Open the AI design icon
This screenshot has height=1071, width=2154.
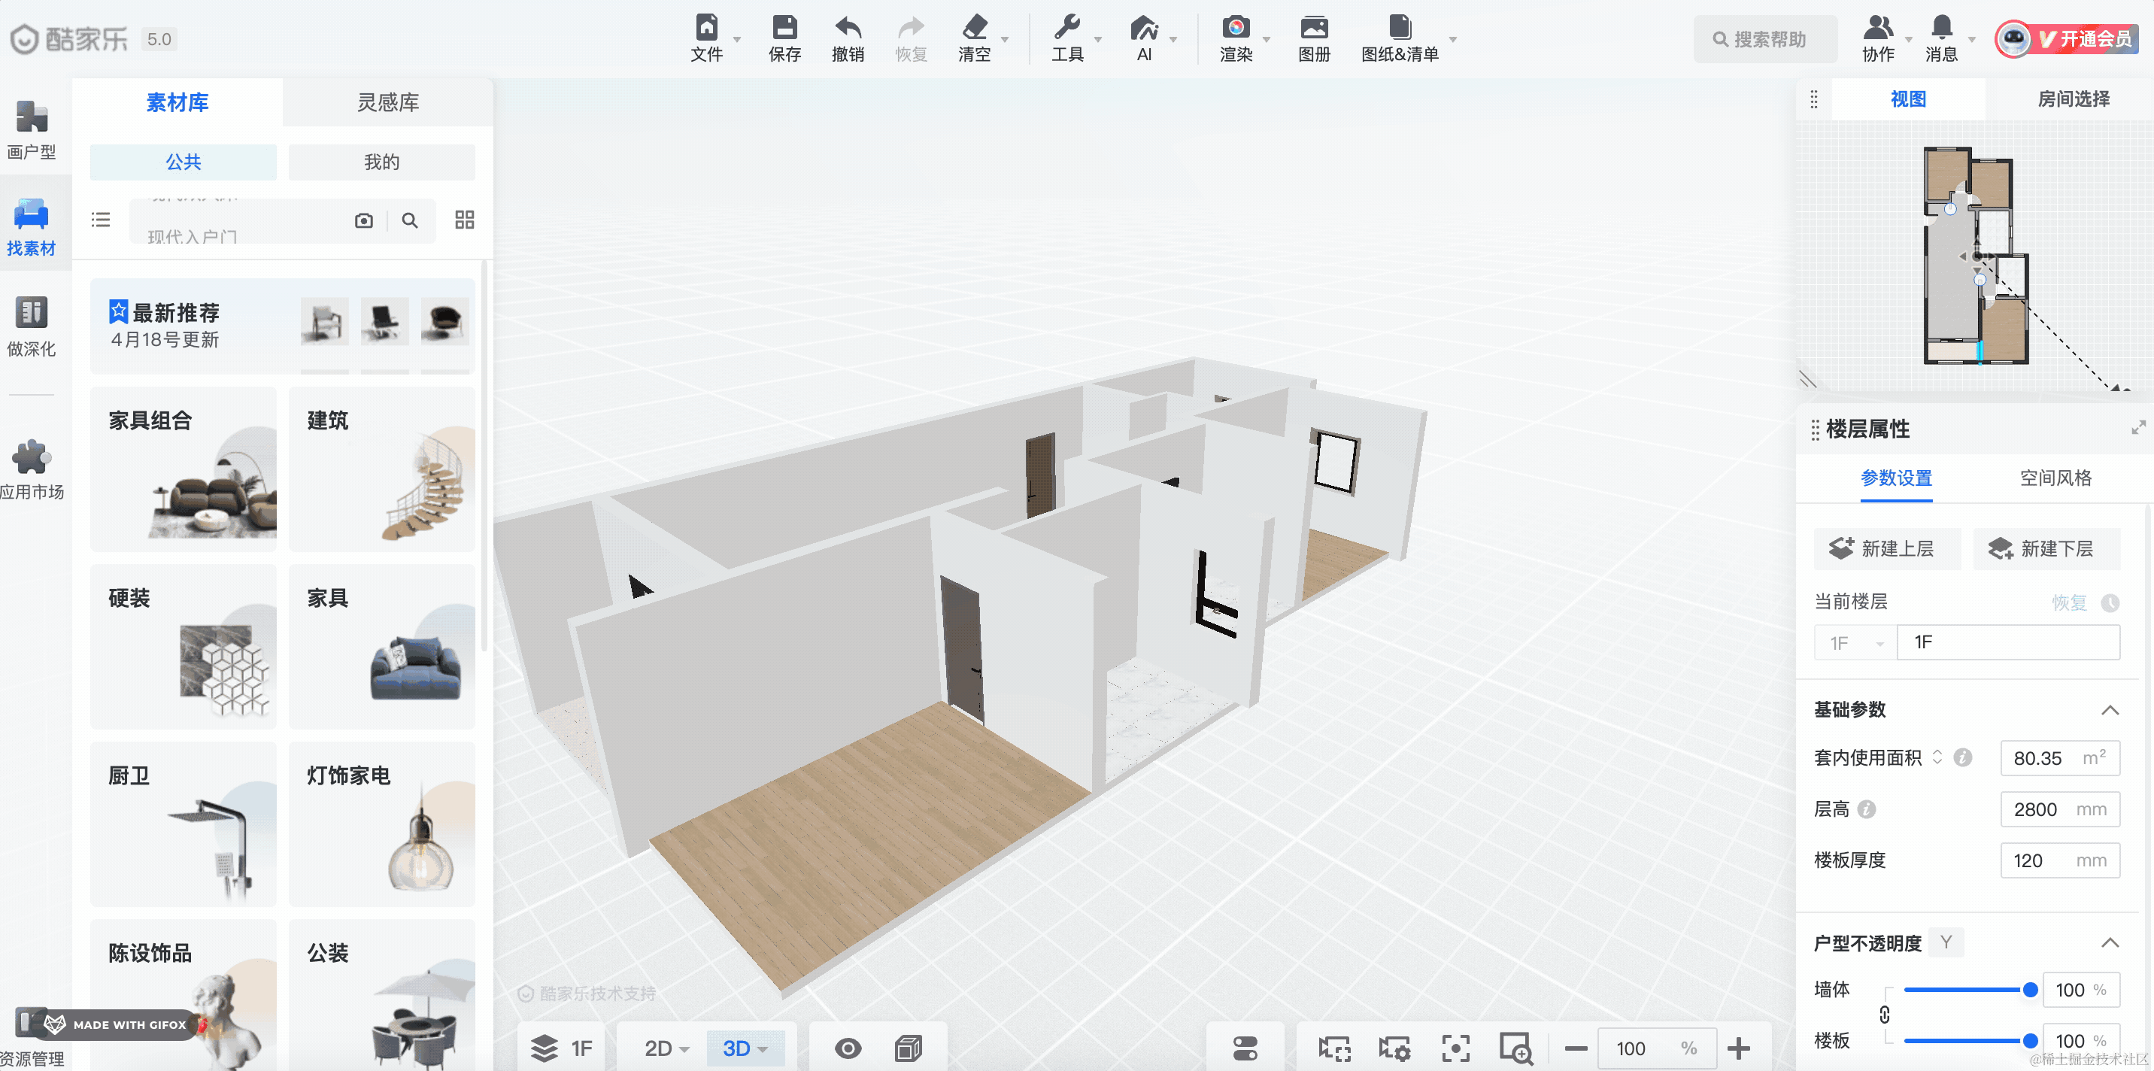tap(1144, 28)
